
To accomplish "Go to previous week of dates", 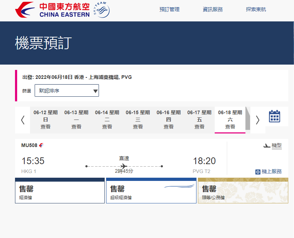I will (x=23, y=120).
